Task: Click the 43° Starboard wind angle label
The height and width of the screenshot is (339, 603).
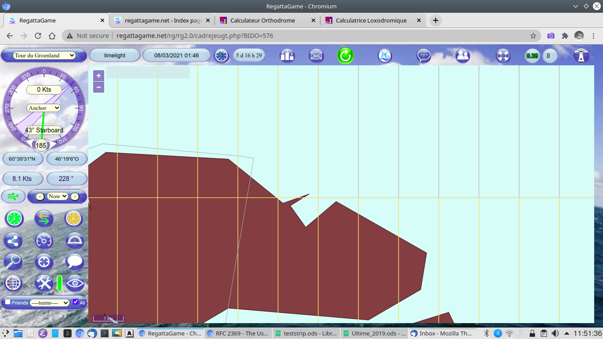Action: [44, 130]
